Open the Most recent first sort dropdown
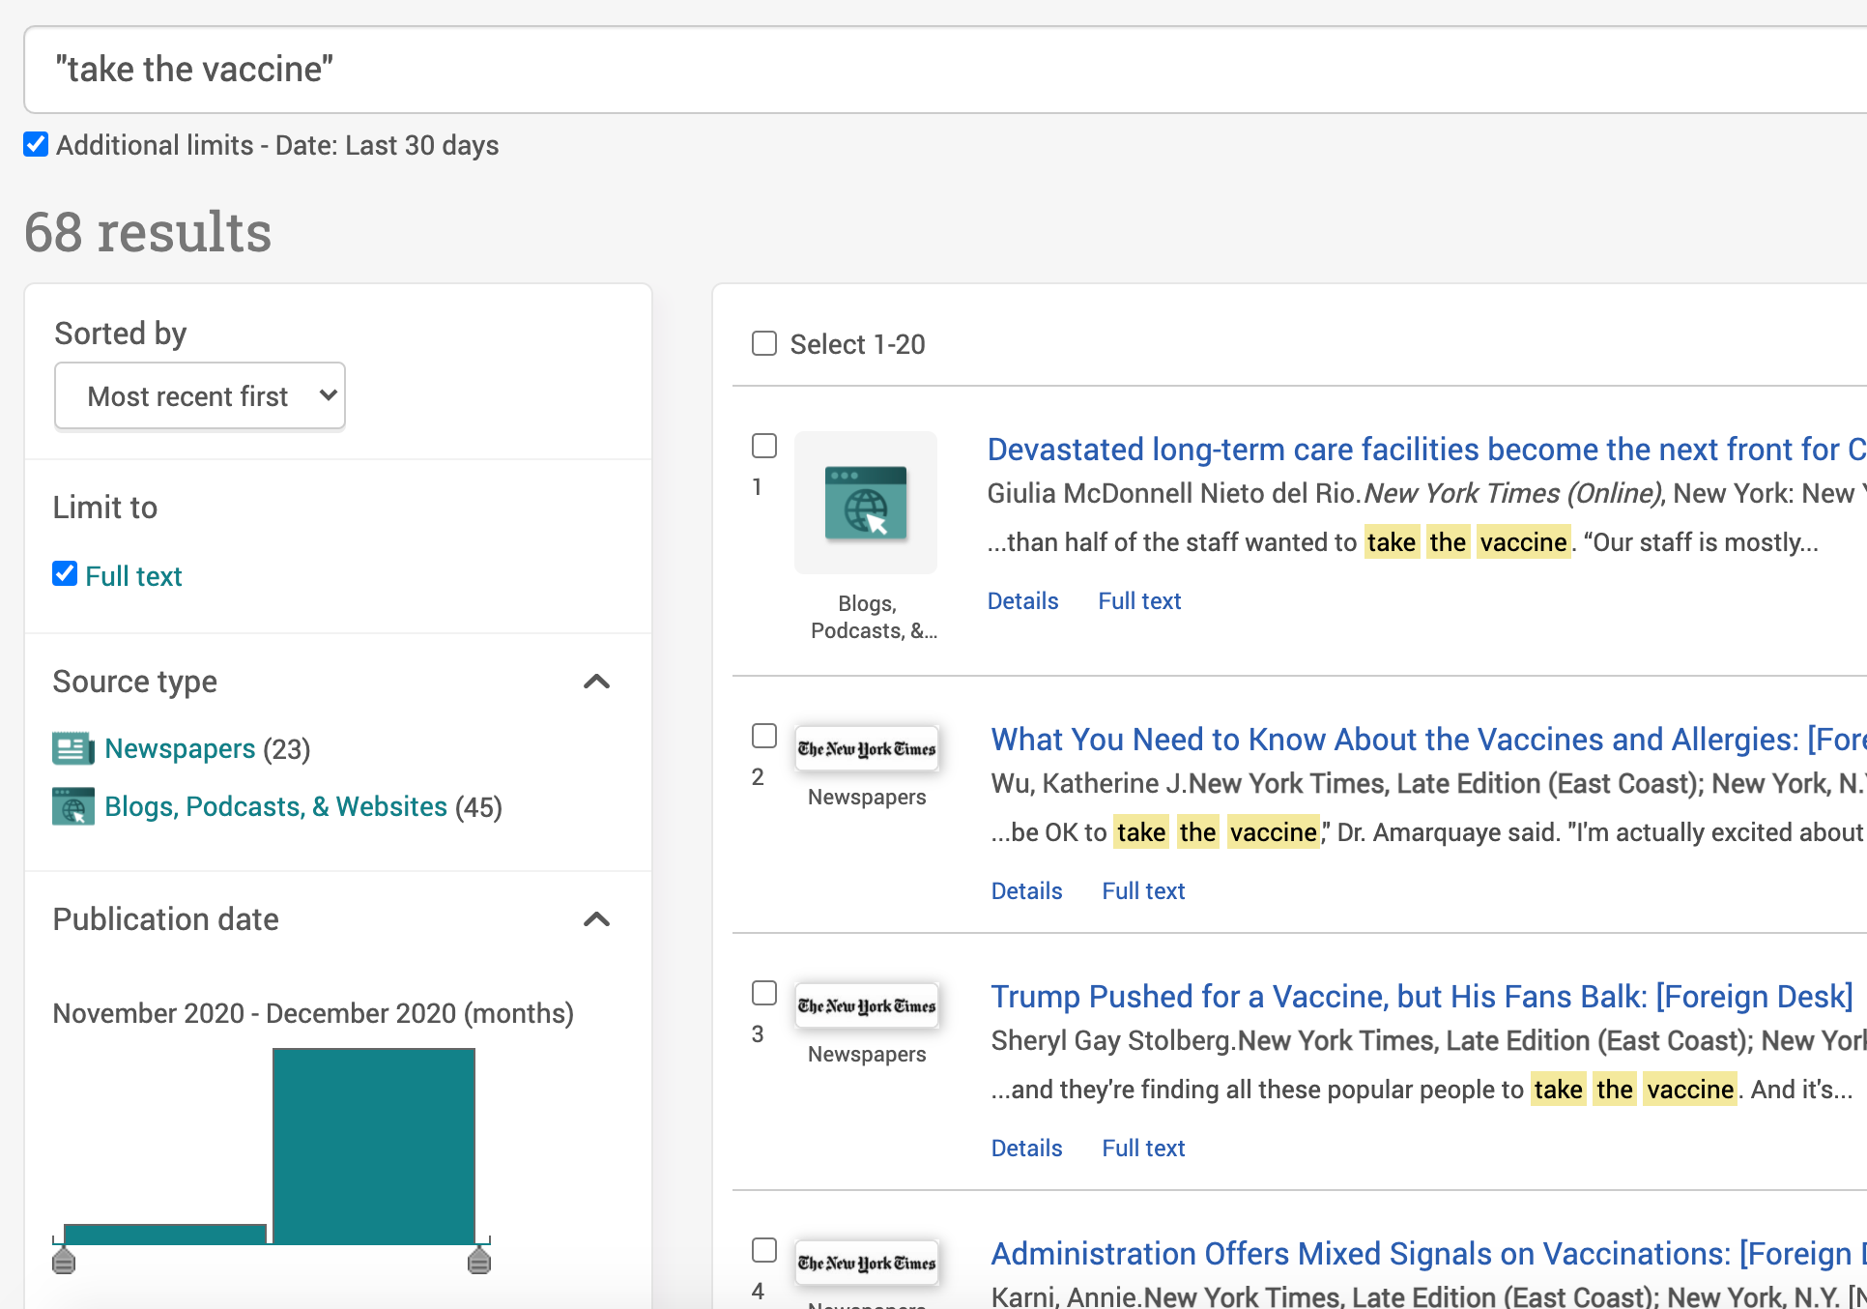The height and width of the screenshot is (1309, 1867). (200, 396)
